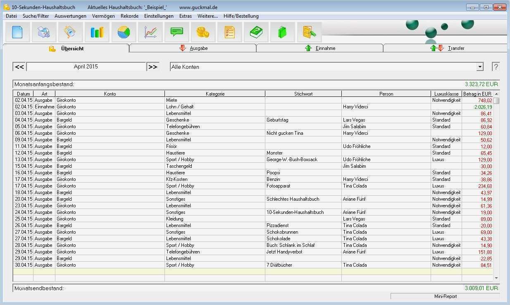
Task: Select the pie chart analysis icon
Action: 124,32
